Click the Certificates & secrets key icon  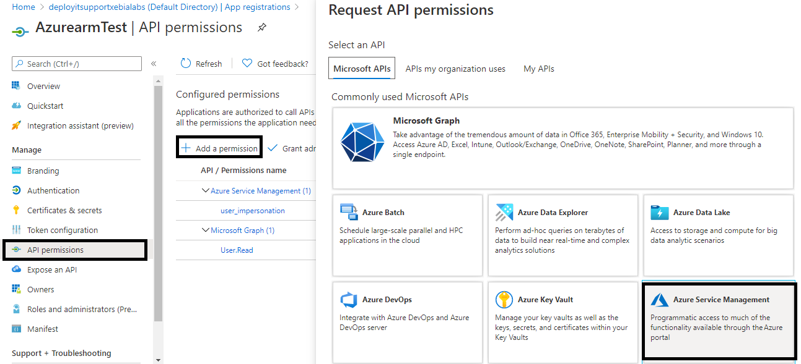tap(17, 210)
